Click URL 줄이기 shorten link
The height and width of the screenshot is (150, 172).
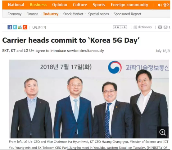coord(39,27)
